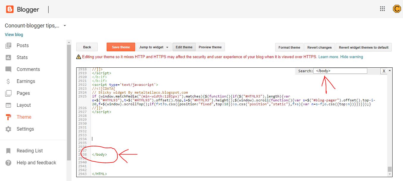Click the script type line 2922
Screen dimensions: 403x181
pos(125,85)
